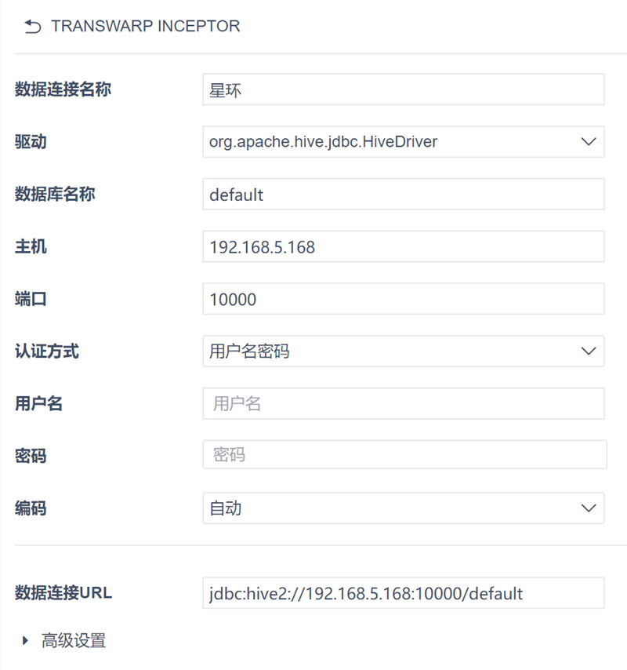Screen dimensions: 627x670
Task: Click the 编码 dropdown chevron arrow
Action: click(x=589, y=508)
